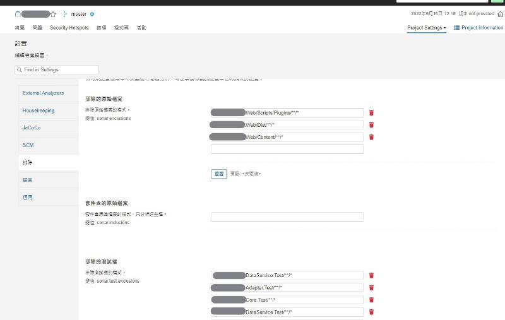Click the home icon at top right
The width and height of the screenshot is (505, 320).
[500, 13]
